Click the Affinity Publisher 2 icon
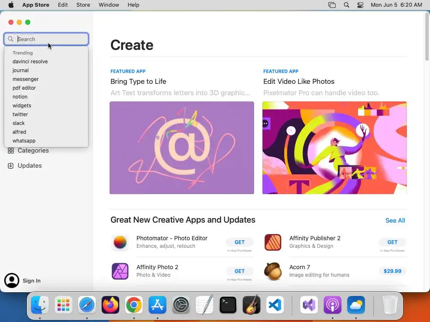The image size is (430, 322). point(273,242)
